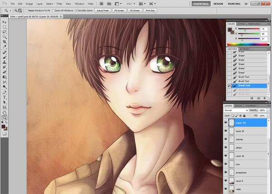Select the Rectangular Marquee tool

point(5,27)
